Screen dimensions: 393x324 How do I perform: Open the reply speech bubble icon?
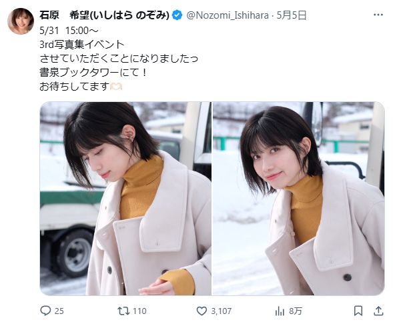45,311
